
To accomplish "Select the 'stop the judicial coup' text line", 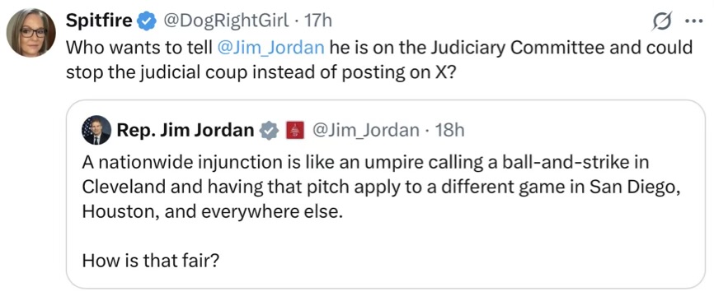I will pyautogui.click(x=260, y=72).
